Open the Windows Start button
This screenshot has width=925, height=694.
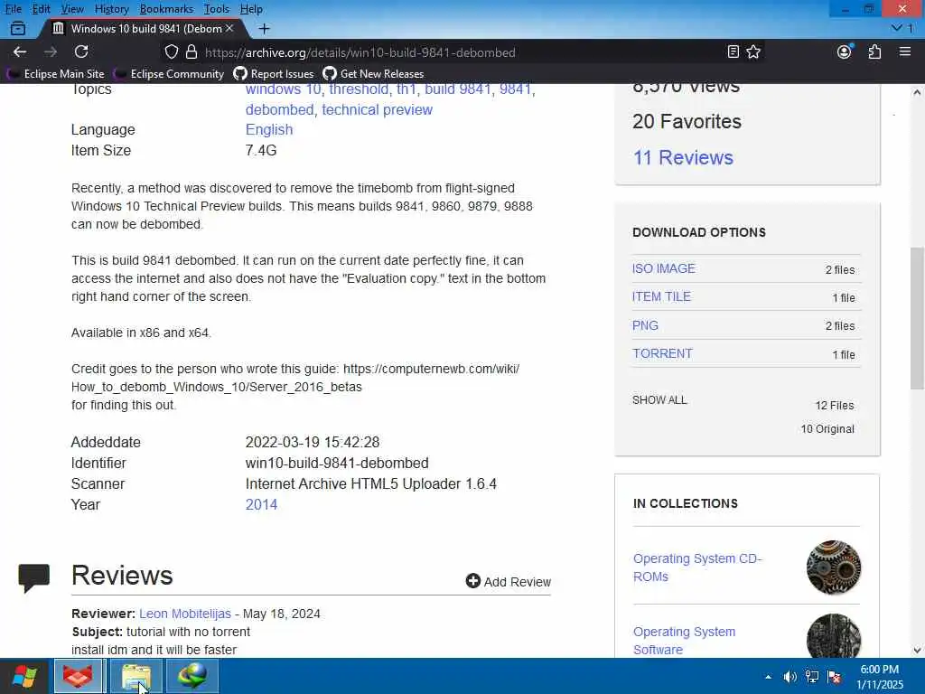coord(24,676)
